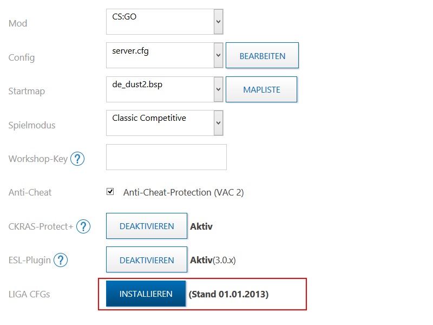Click the Workshop-Key help question mark icon
Image resolution: width=433 pixels, height=325 pixels.
78,159
